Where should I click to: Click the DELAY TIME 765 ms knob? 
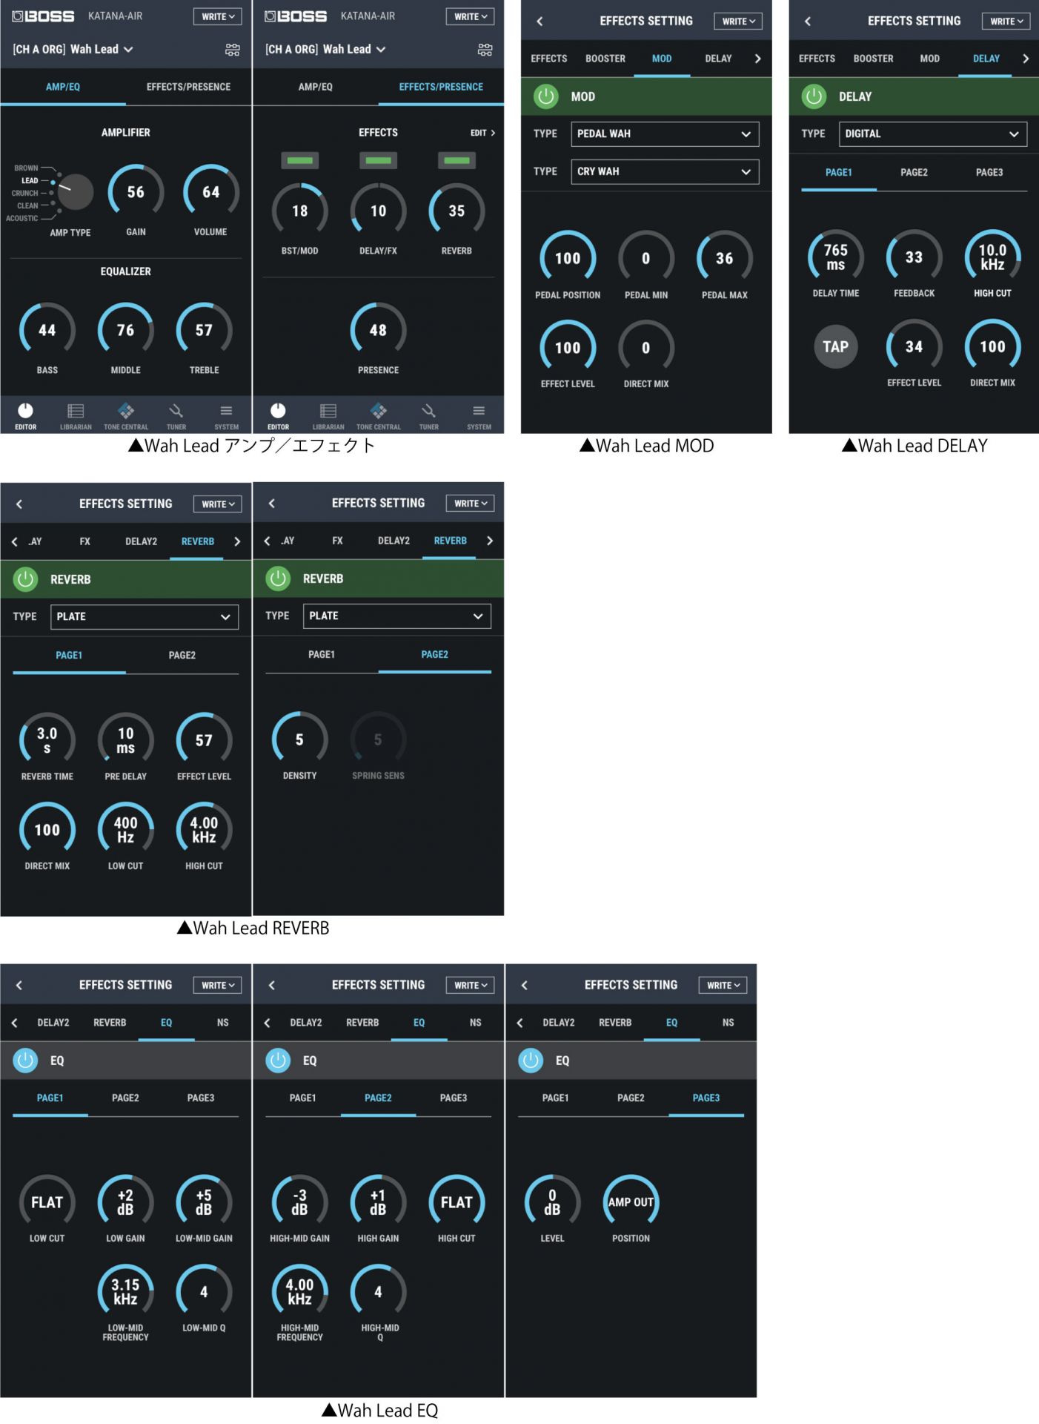(x=835, y=257)
